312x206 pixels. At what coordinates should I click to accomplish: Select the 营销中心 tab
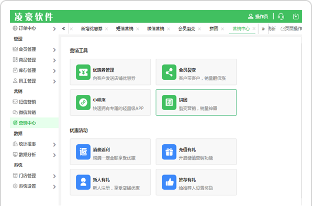(x=241, y=29)
